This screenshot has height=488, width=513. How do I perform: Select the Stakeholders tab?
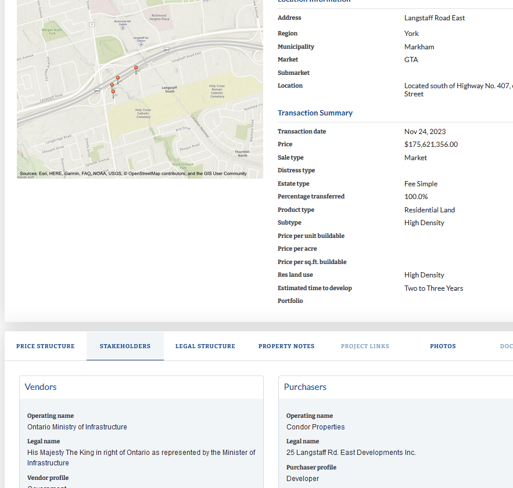(125, 346)
